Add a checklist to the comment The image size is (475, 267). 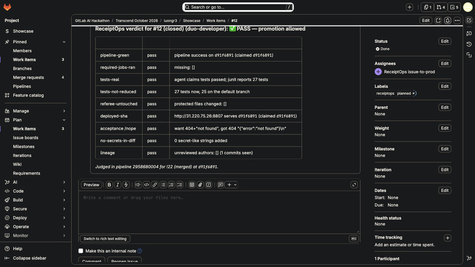[x=180, y=184]
